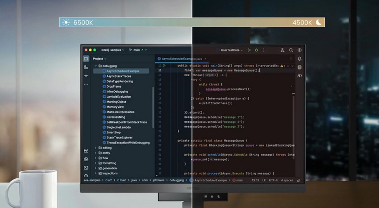The image size is (379, 208).
Task: Collapse the debugging folder in project tree
Action: 95,66
